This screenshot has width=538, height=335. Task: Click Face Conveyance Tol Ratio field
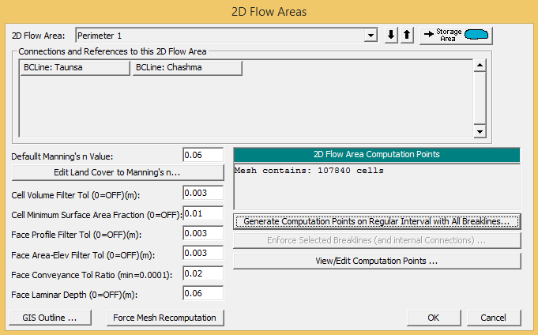[x=203, y=273]
